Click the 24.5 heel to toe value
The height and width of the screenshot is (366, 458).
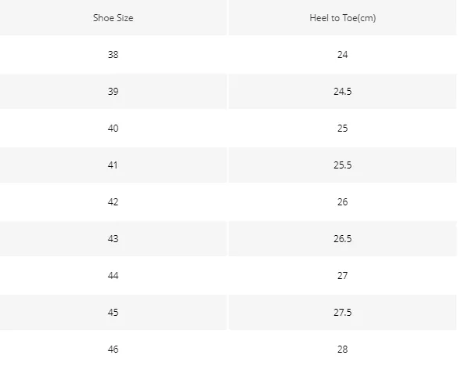[x=342, y=92]
